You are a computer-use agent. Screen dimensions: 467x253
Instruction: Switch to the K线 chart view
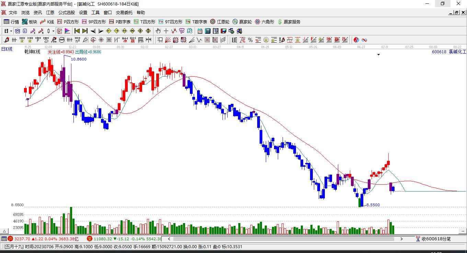[x=47, y=22]
